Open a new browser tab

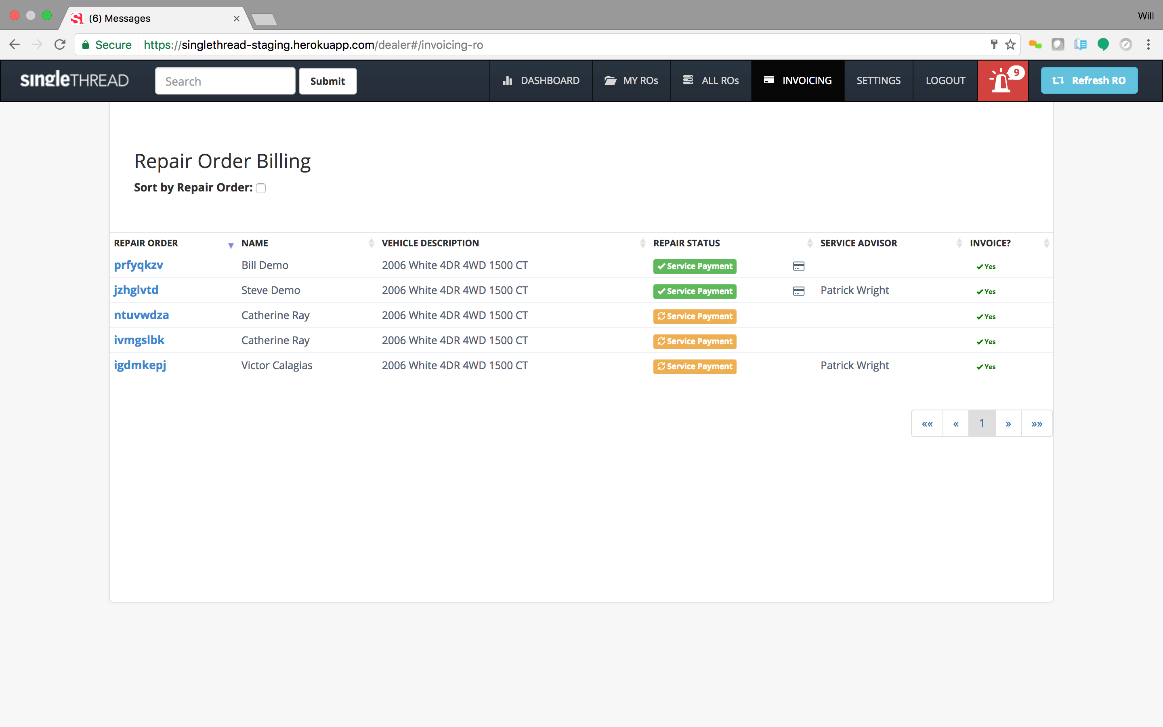(x=264, y=19)
